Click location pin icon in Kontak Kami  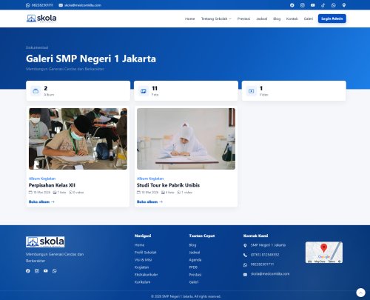coord(245,245)
